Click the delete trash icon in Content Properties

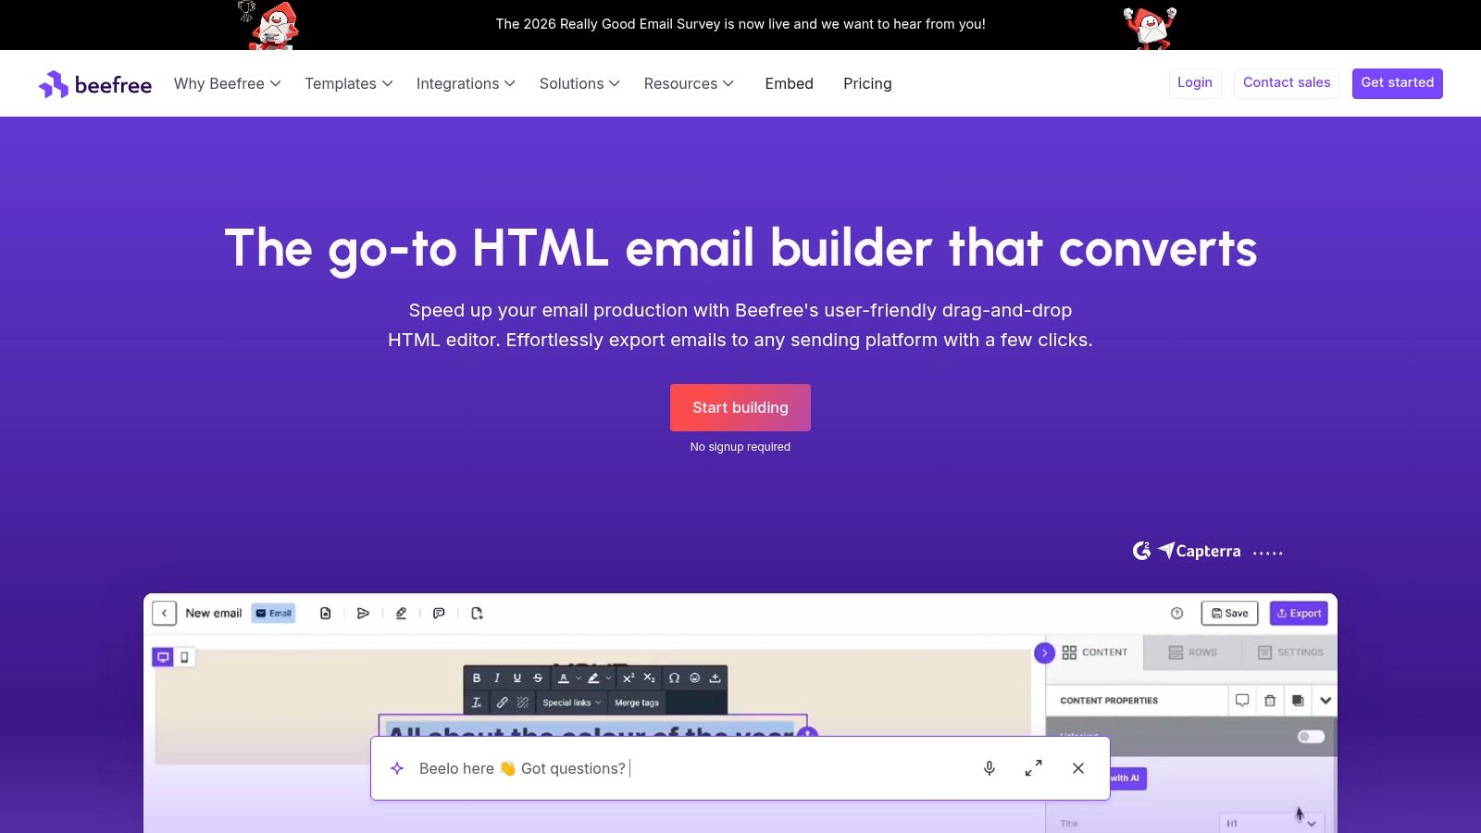point(1270,701)
